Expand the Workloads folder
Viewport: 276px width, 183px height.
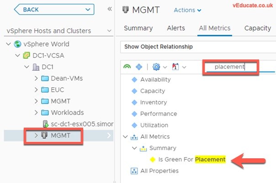coord(36,113)
